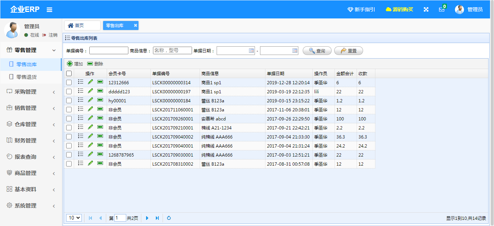Viewport: 494px width, 226px height.
Task: Open the page size dropdown showing 10
Action: tap(74, 218)
